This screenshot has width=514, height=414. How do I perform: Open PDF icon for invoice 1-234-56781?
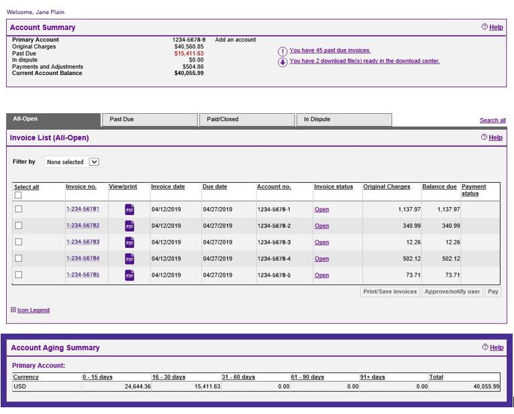pyautogui.click(x=130, y=210)
